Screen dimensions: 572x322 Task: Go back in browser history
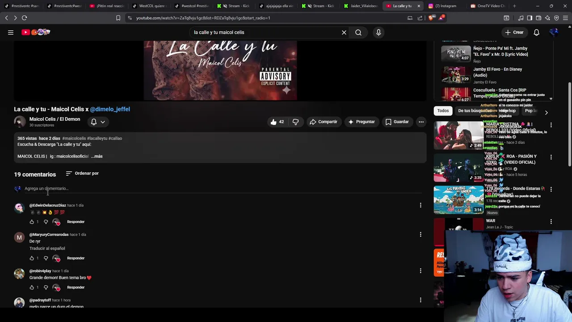click(6, 18)
